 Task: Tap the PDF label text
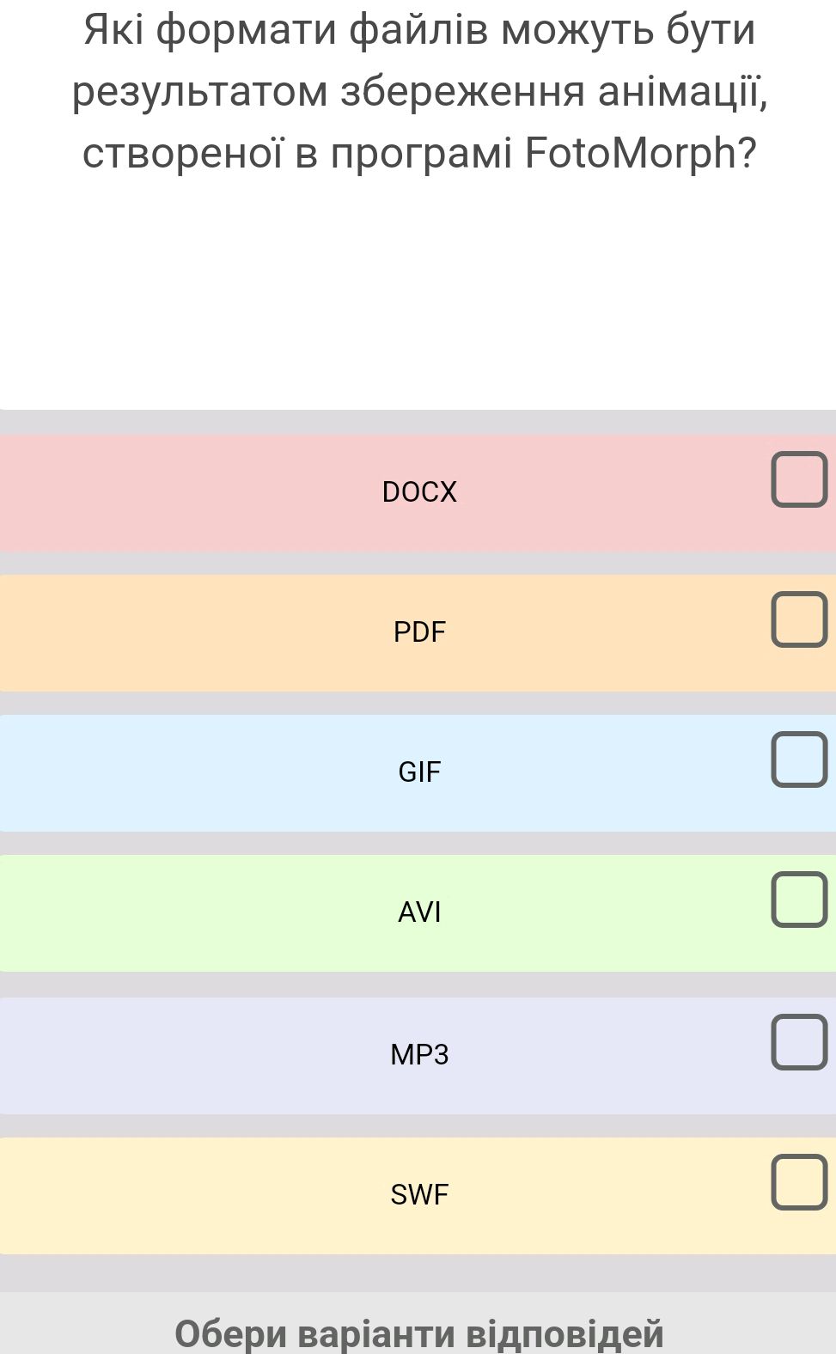tap(419, 632)
